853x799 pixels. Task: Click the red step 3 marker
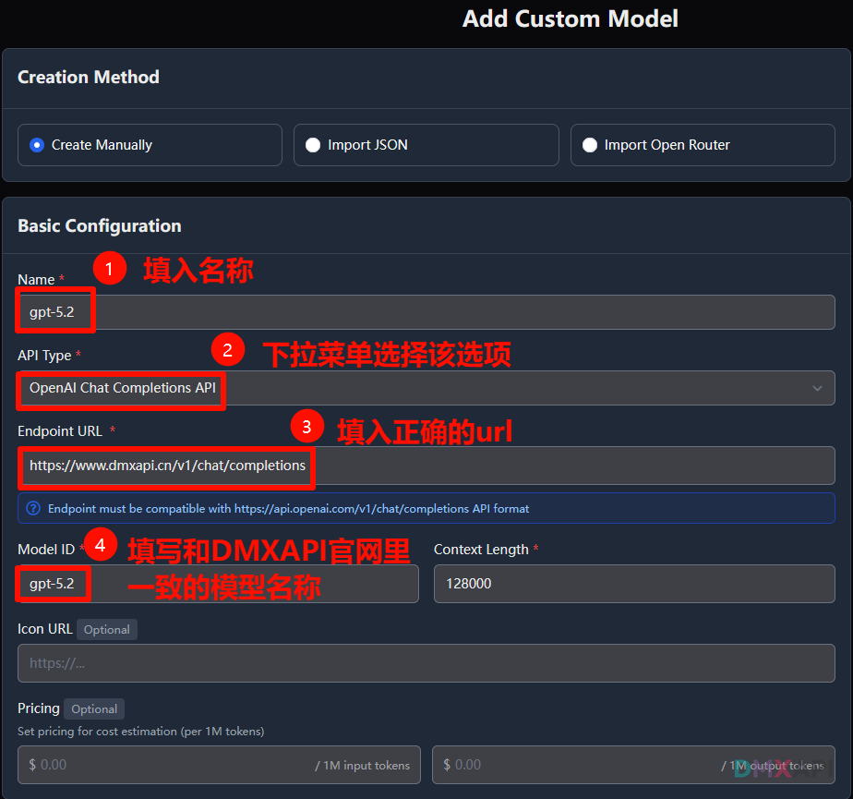307,426
